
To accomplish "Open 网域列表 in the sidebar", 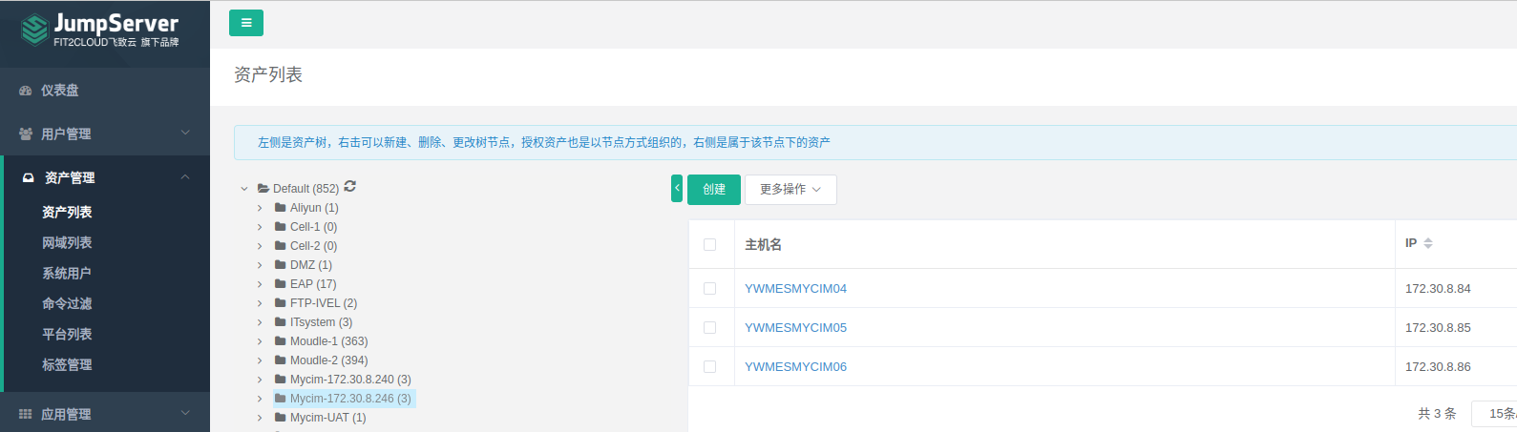I will point(67,243).
